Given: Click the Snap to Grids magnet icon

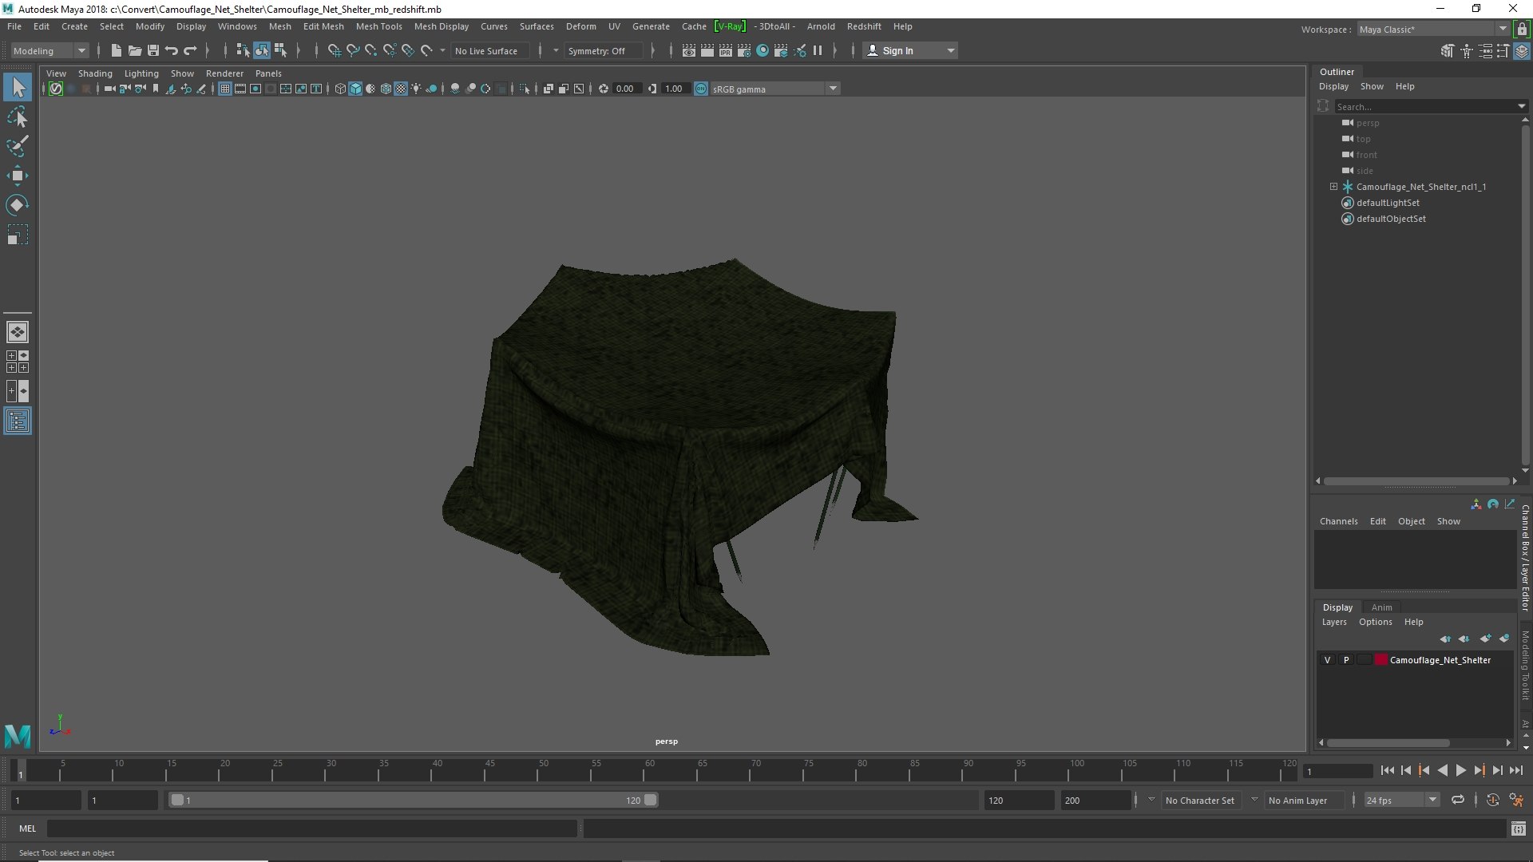Looking at the screenshot, I should (x=334, y=50).
